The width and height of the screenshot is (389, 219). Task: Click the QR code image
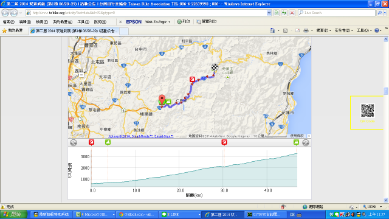click(x=367, y=111)
